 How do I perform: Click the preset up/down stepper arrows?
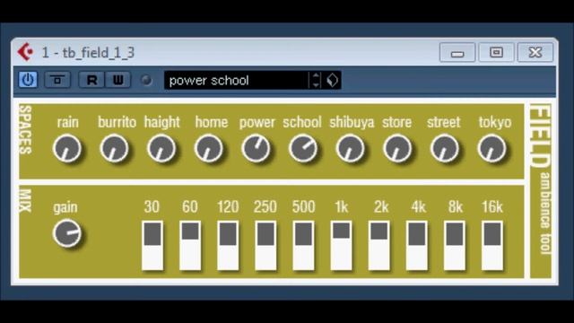point(316,80)
